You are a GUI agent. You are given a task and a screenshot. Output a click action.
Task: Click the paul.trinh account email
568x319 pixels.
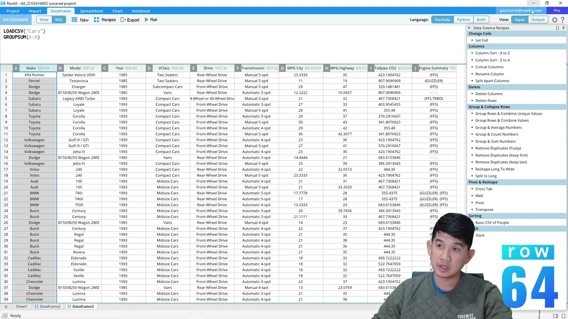[521, 11]
